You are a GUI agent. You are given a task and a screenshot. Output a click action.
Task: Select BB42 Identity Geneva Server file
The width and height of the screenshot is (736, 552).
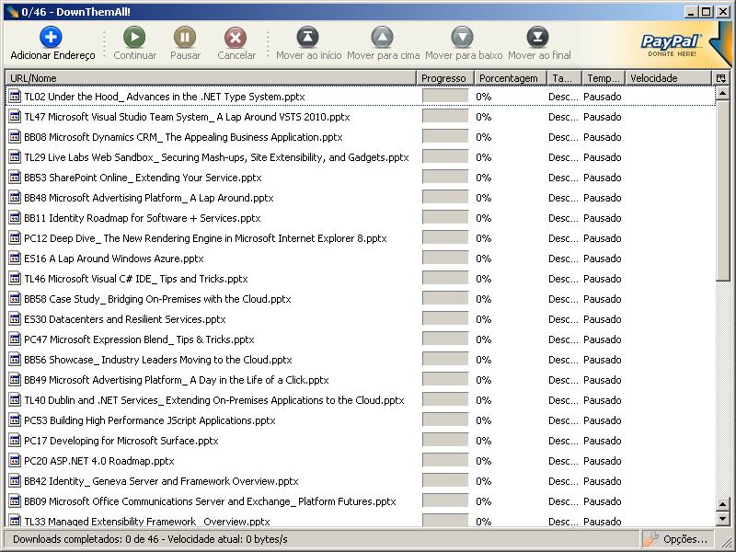point(361,480)
